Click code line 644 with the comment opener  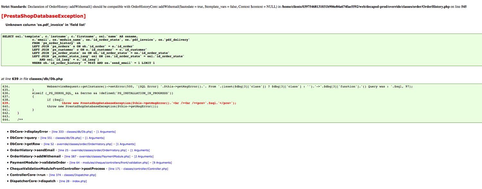(20, 120)
